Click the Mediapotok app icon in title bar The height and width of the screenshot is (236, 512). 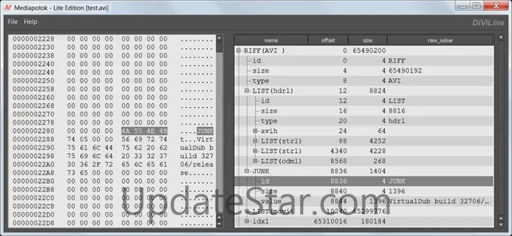pyautogui.click(x=7, y=7)
